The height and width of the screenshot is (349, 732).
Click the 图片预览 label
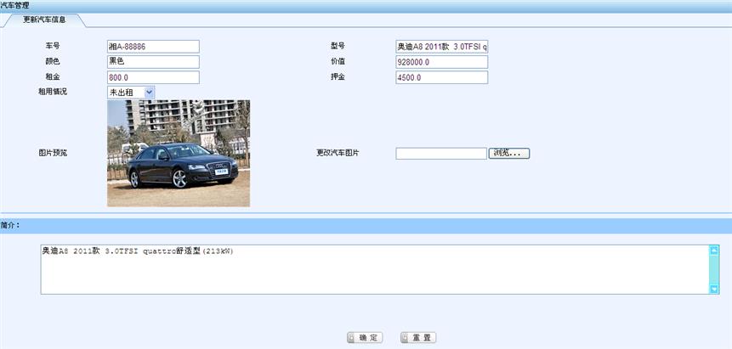point(53,153)
